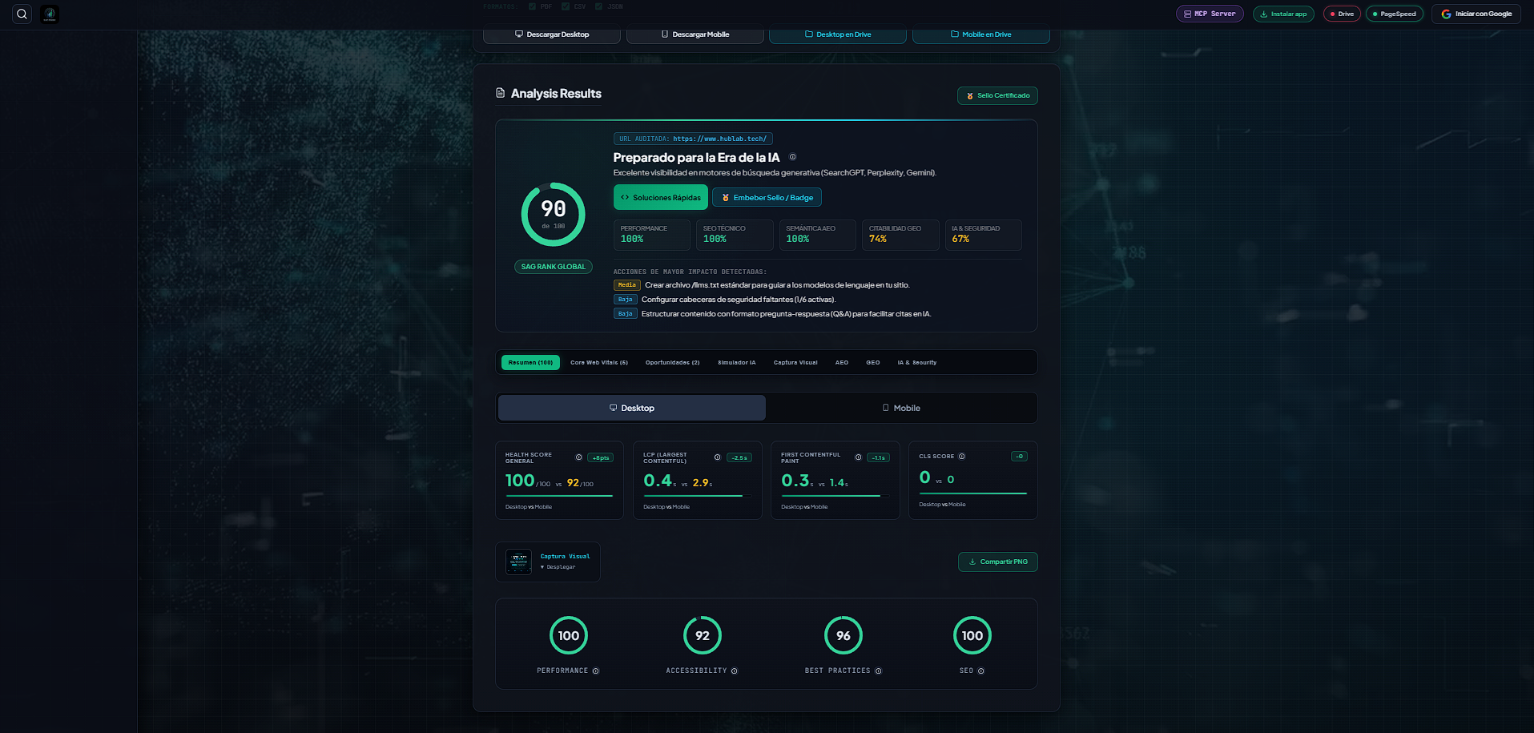
Task: Click the search magnifier icon at top left
Action: 22,14
